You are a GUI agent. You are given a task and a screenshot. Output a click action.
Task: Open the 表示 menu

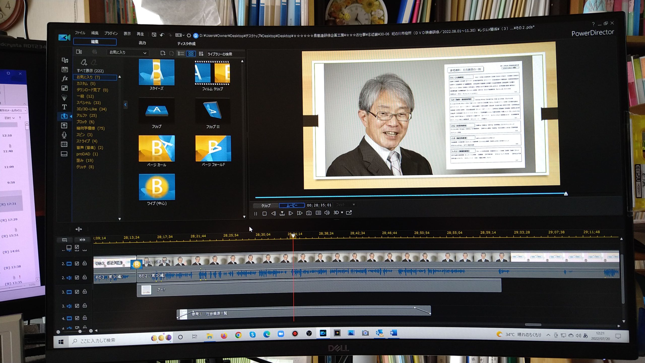(x=127, y=34)
